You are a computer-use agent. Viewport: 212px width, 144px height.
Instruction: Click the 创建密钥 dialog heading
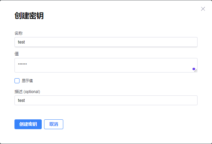click(29, 16)
